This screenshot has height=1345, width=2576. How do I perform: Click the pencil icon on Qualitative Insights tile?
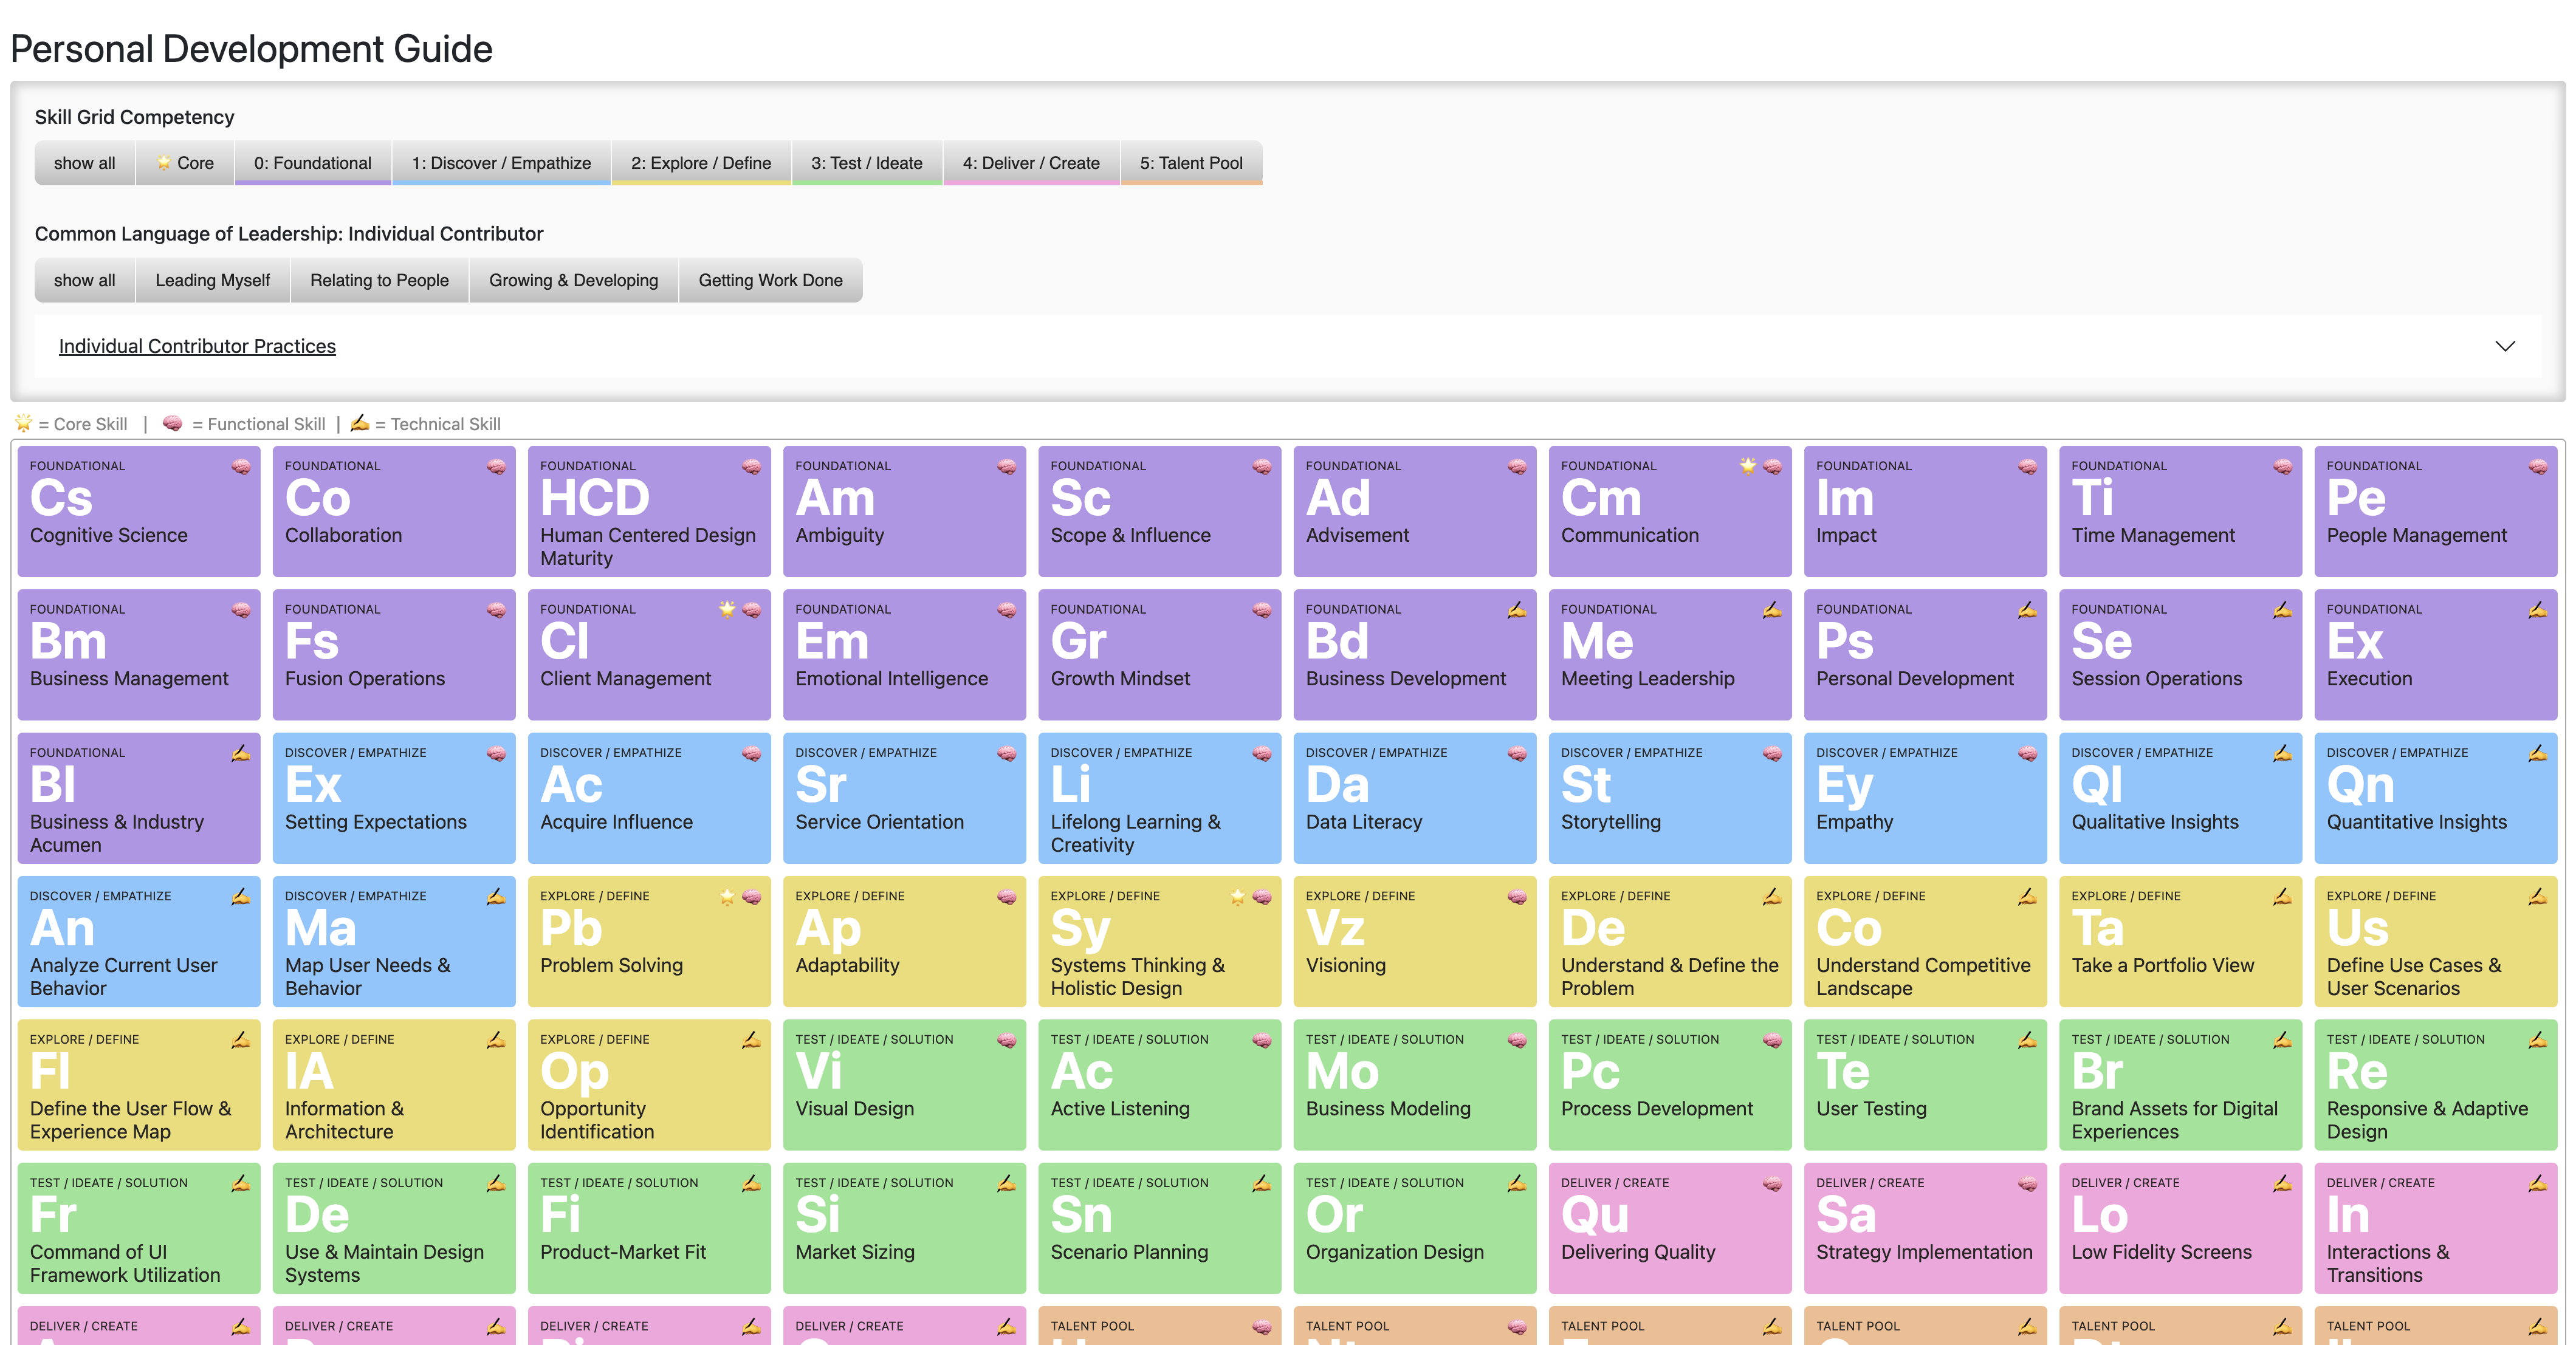pos(2282,754)
